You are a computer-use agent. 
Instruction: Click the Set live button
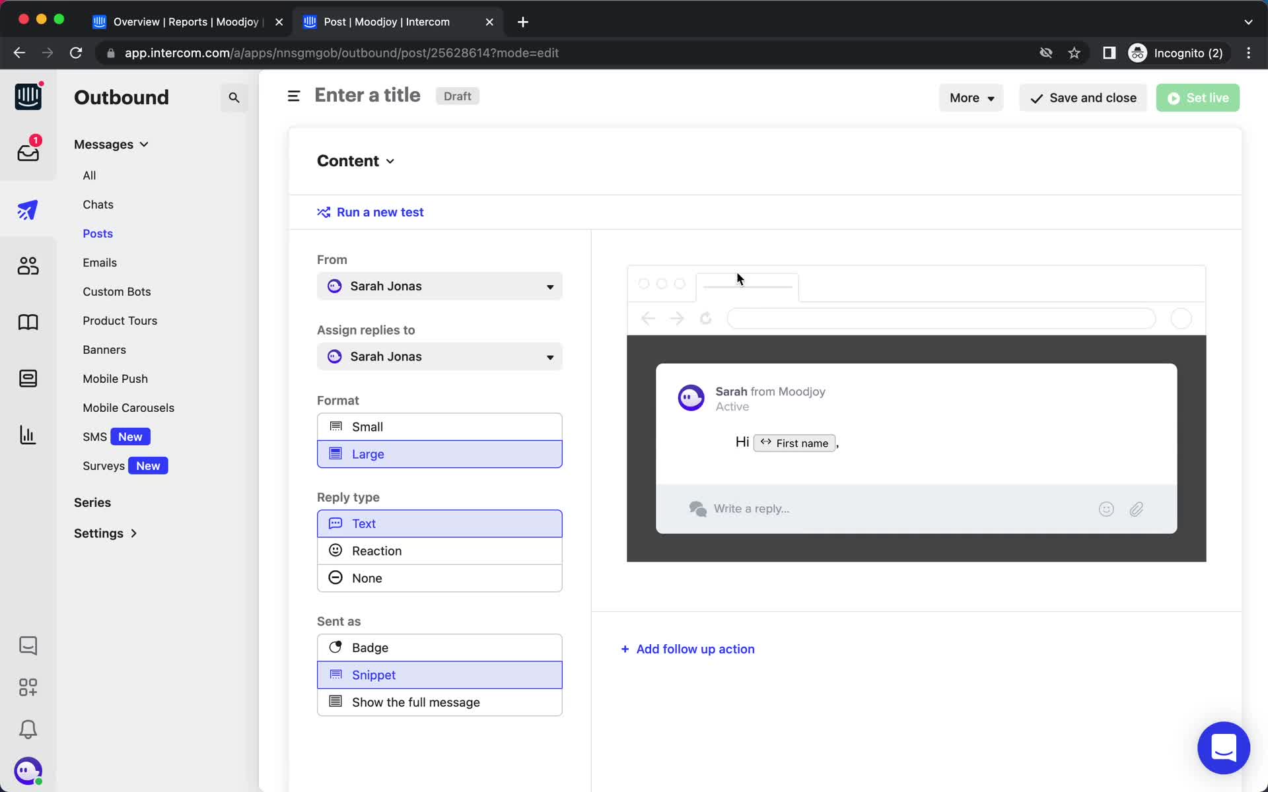[x=1197, y=98]
